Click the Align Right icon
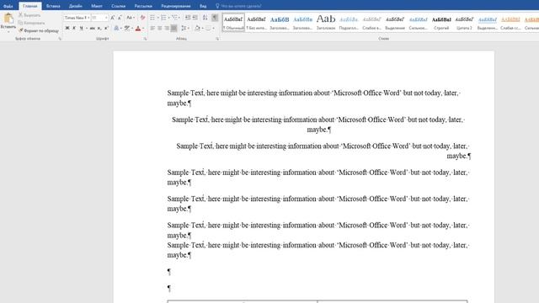539x303 pixels. click(x=167, y=28)
